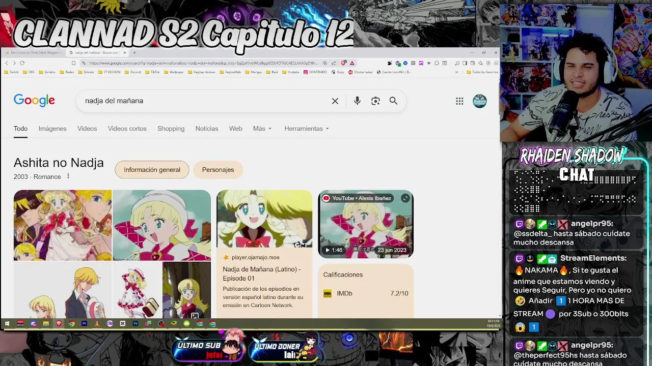Open Google Lens image search
Screen dimensions: 652x366
pos(375,101)
